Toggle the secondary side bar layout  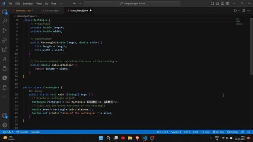[223, 4]
